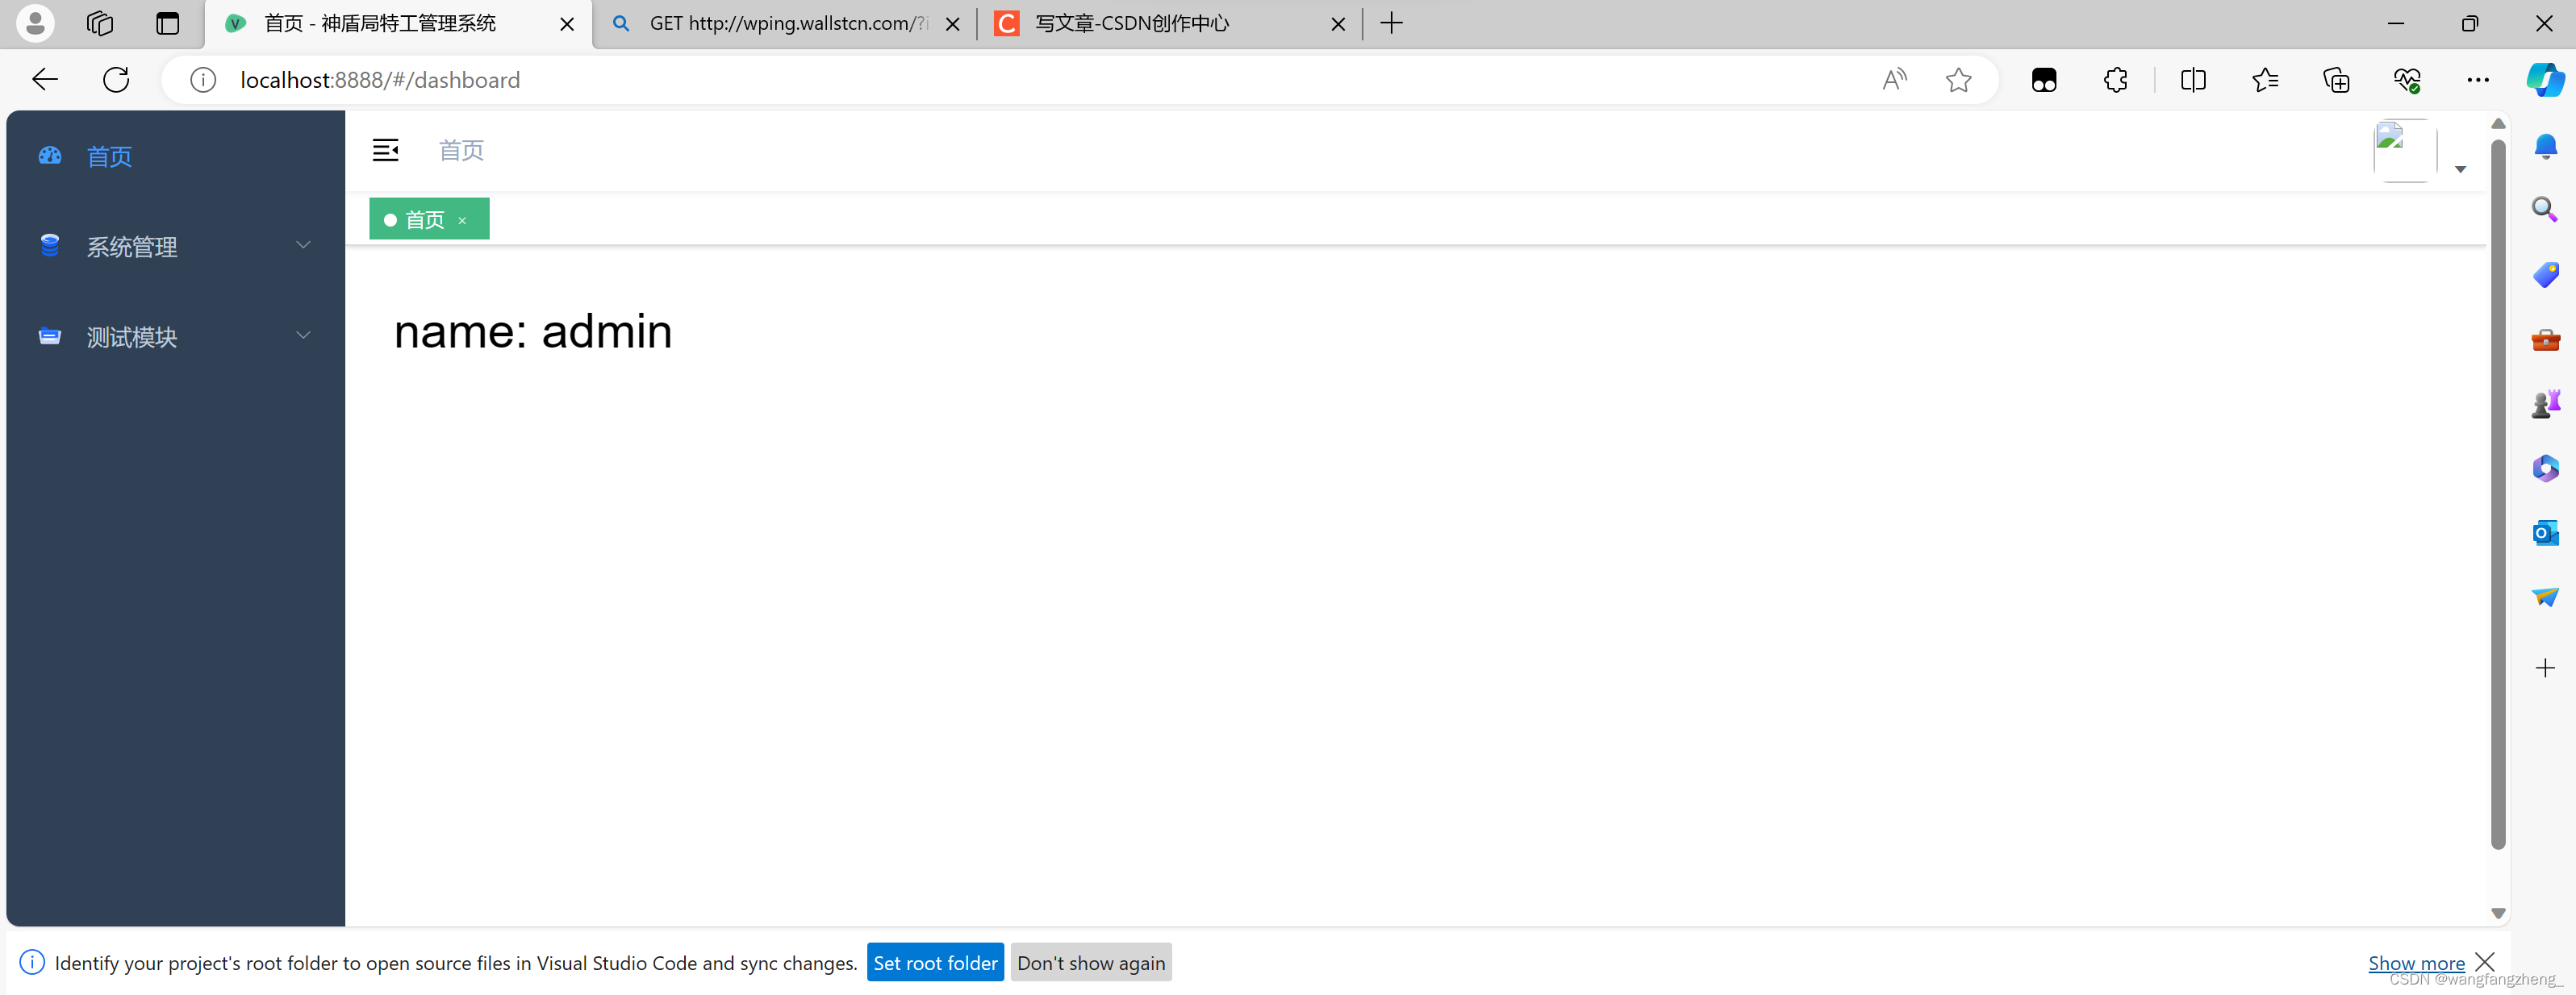The height and width of the screenshot is (995, 2576).
Task: Open the Show more link
Action: (x=2416, y=963)
